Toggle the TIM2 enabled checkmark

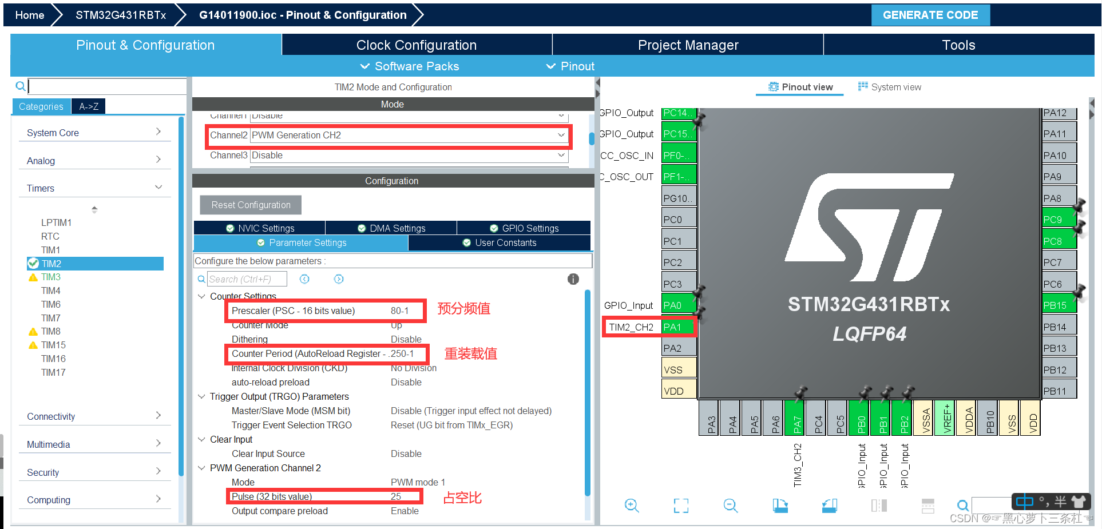click(33, 264)
